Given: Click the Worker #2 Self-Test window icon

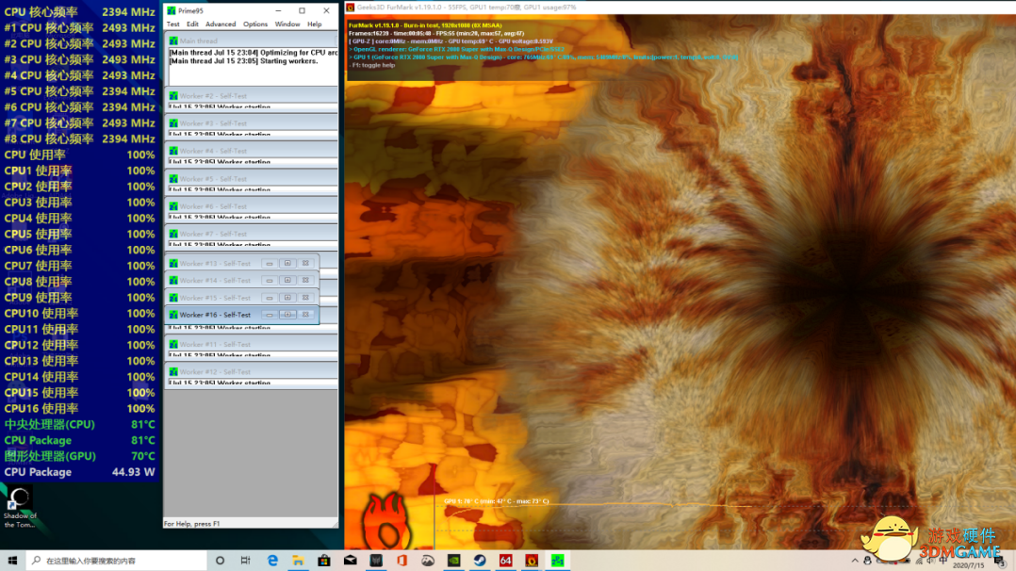Looking at the screenshot, I should pyautogui.click(x=173, y=95).
